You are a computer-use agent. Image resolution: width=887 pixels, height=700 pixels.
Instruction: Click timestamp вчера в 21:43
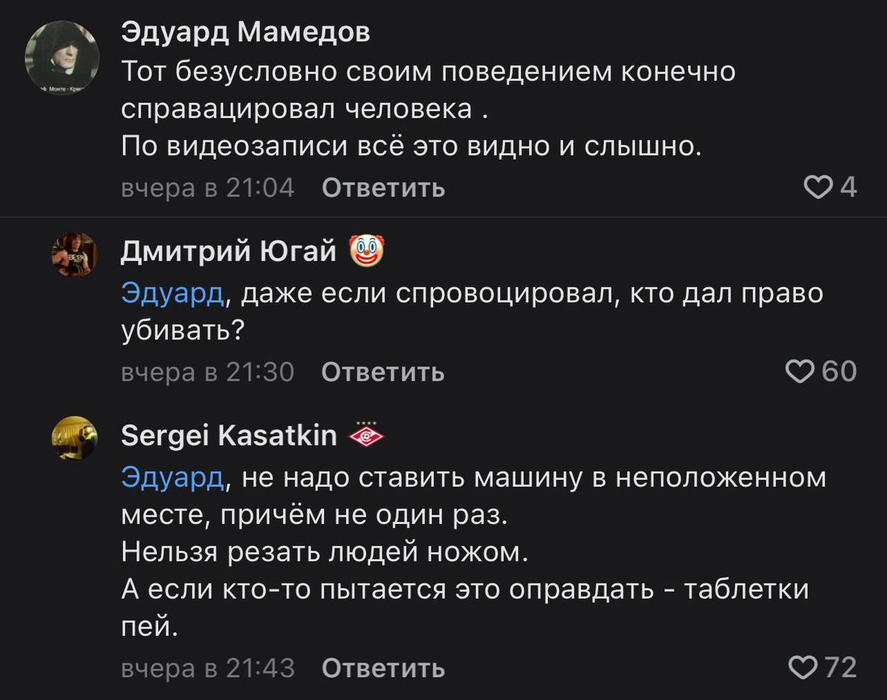(208, 670)
